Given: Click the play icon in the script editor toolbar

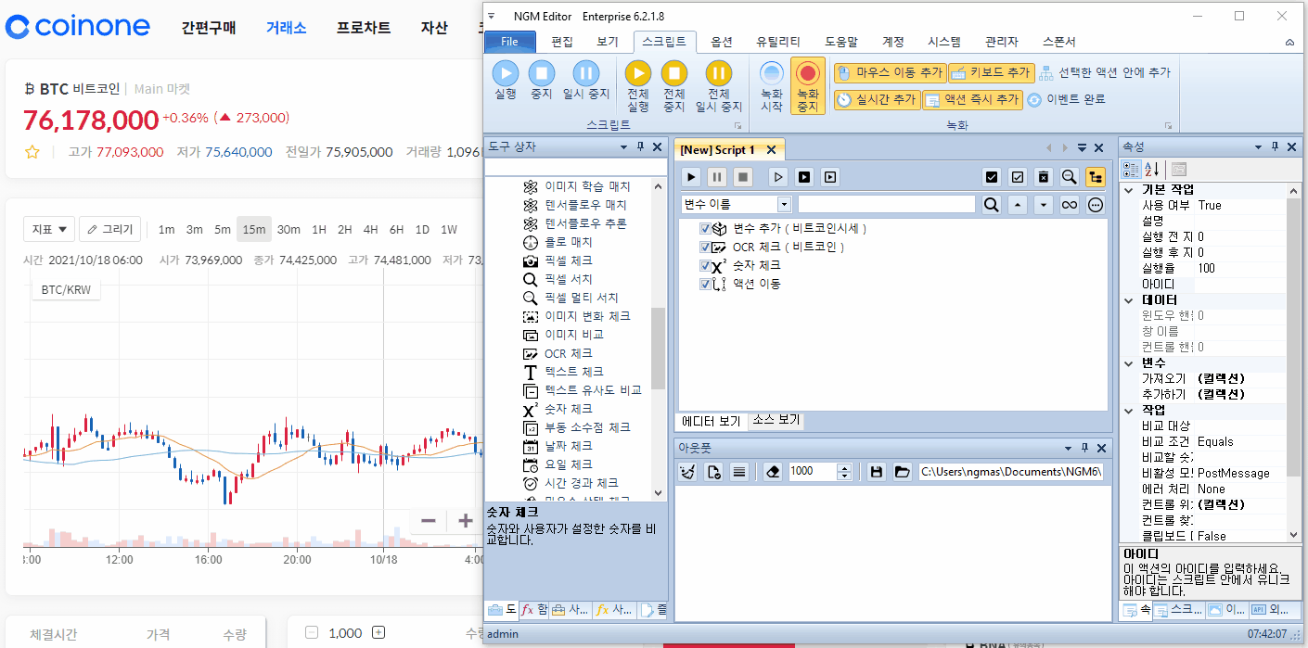Looking at the screenshot, I should [691, 176].
